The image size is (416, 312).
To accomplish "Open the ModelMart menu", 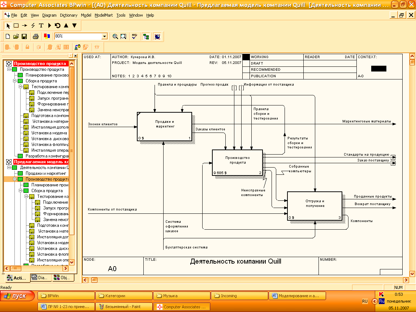I will point(104,15).
